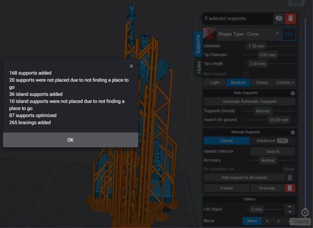Image resolution: width=313 pixels, height=228 pixels.
Task: Select the Classic manual supports mode
Action: click(x=227, y=141)
